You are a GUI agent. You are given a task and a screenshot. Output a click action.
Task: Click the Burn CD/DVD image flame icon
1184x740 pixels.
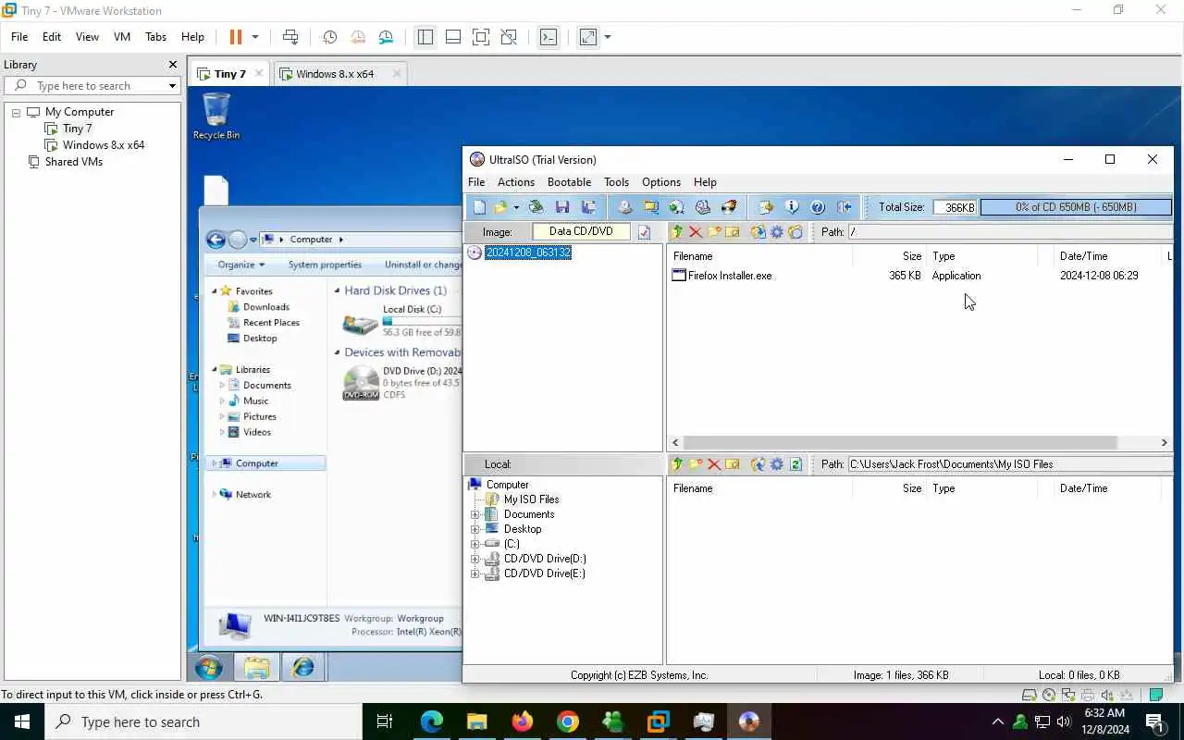(x=729, y=207)
